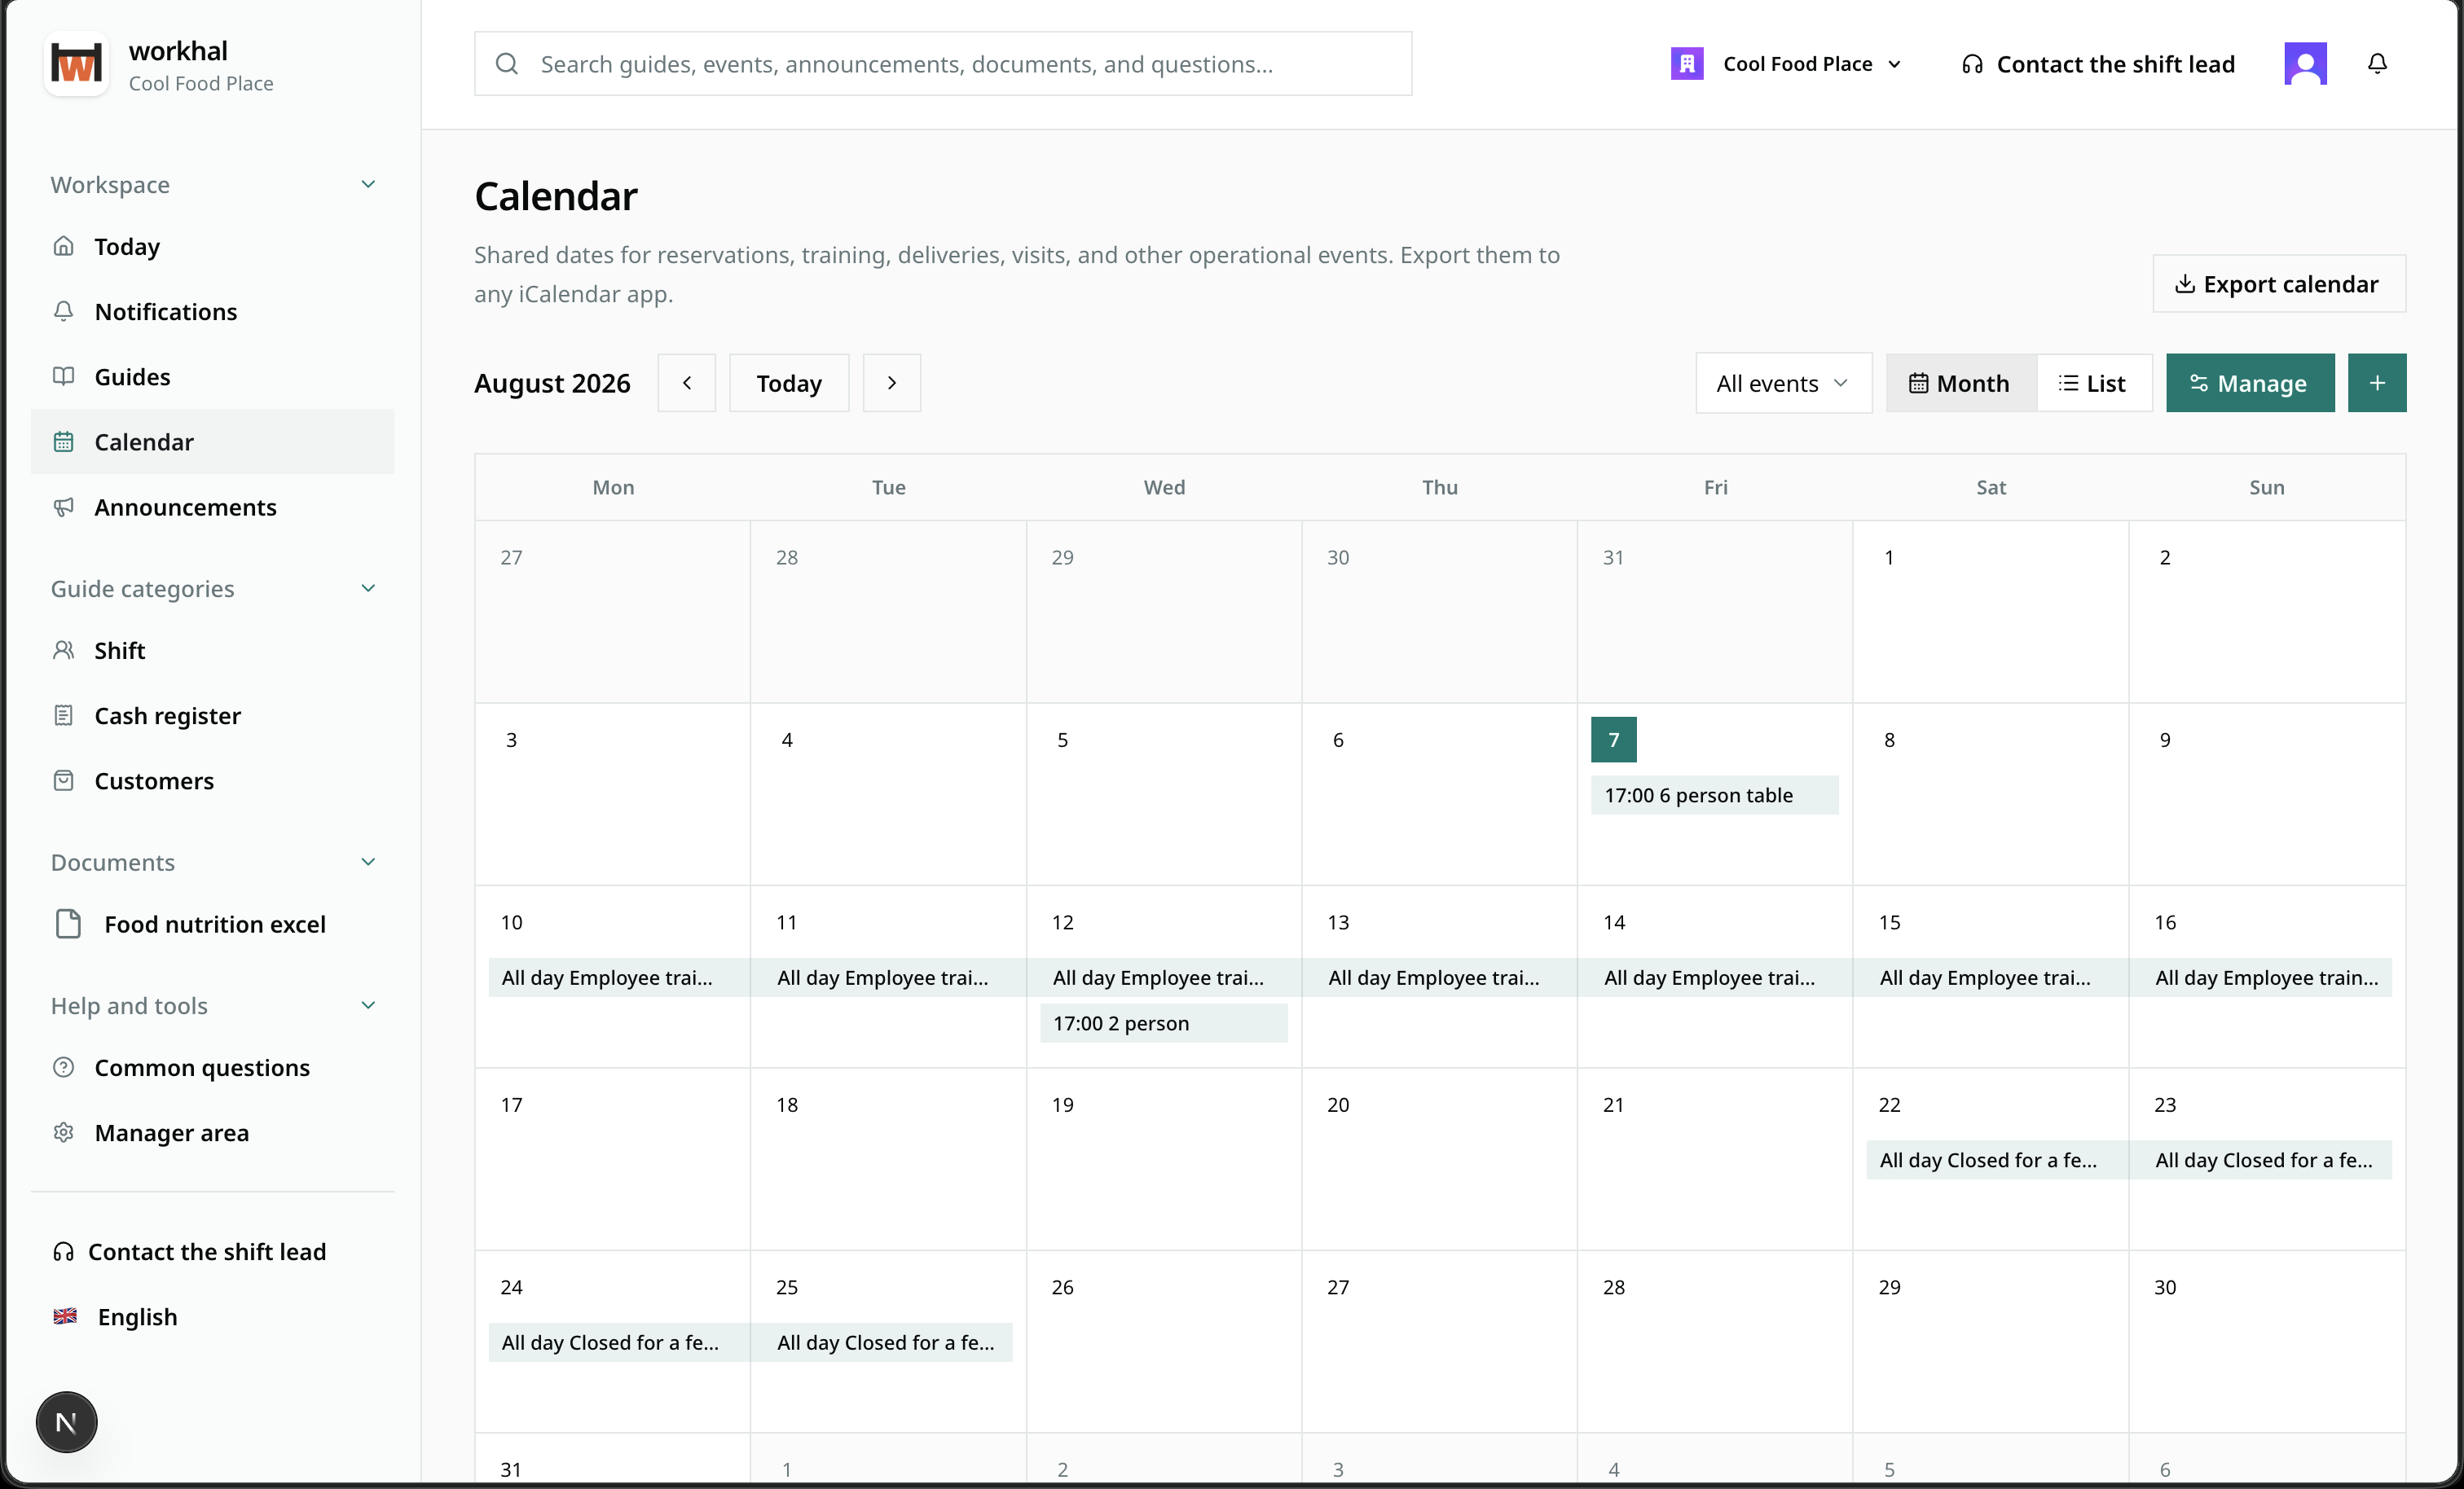Switch to List view

pos(2093,383)
